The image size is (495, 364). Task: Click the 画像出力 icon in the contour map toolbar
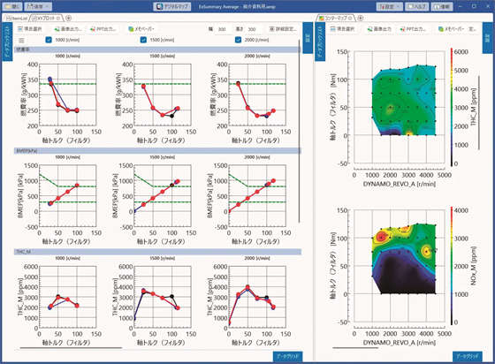point(370,29)
